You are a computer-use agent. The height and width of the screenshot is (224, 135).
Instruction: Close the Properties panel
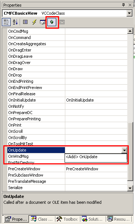tap(130, 5)
